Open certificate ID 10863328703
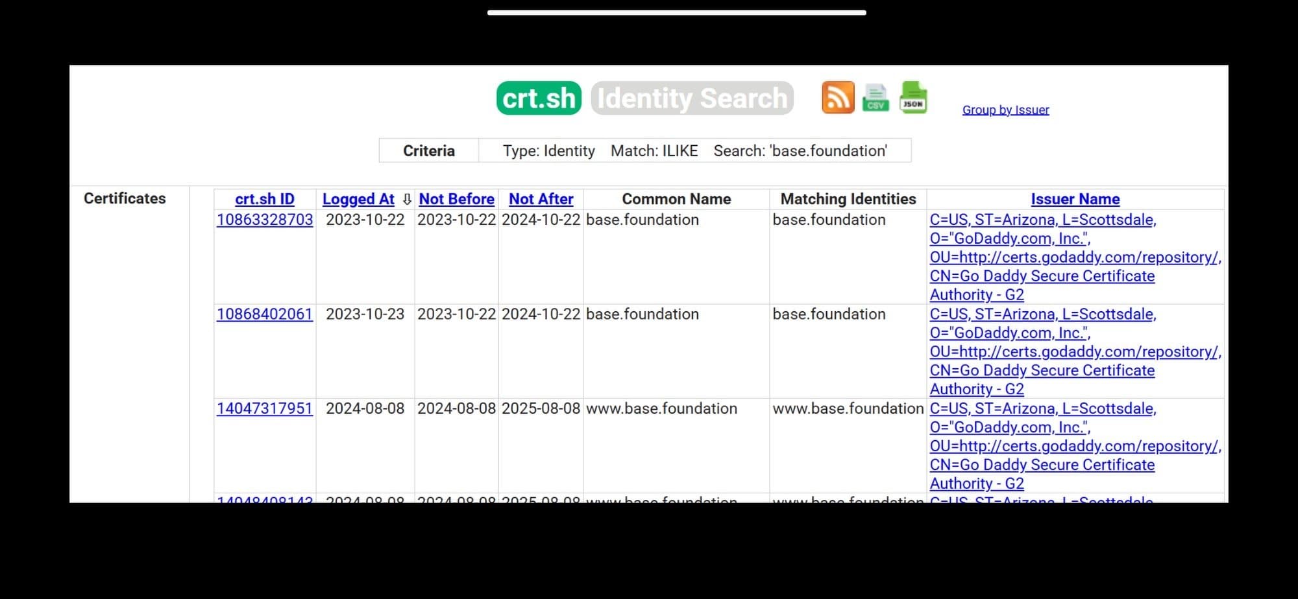Viewport: 1298px width, 599px height. coord(265,220)
